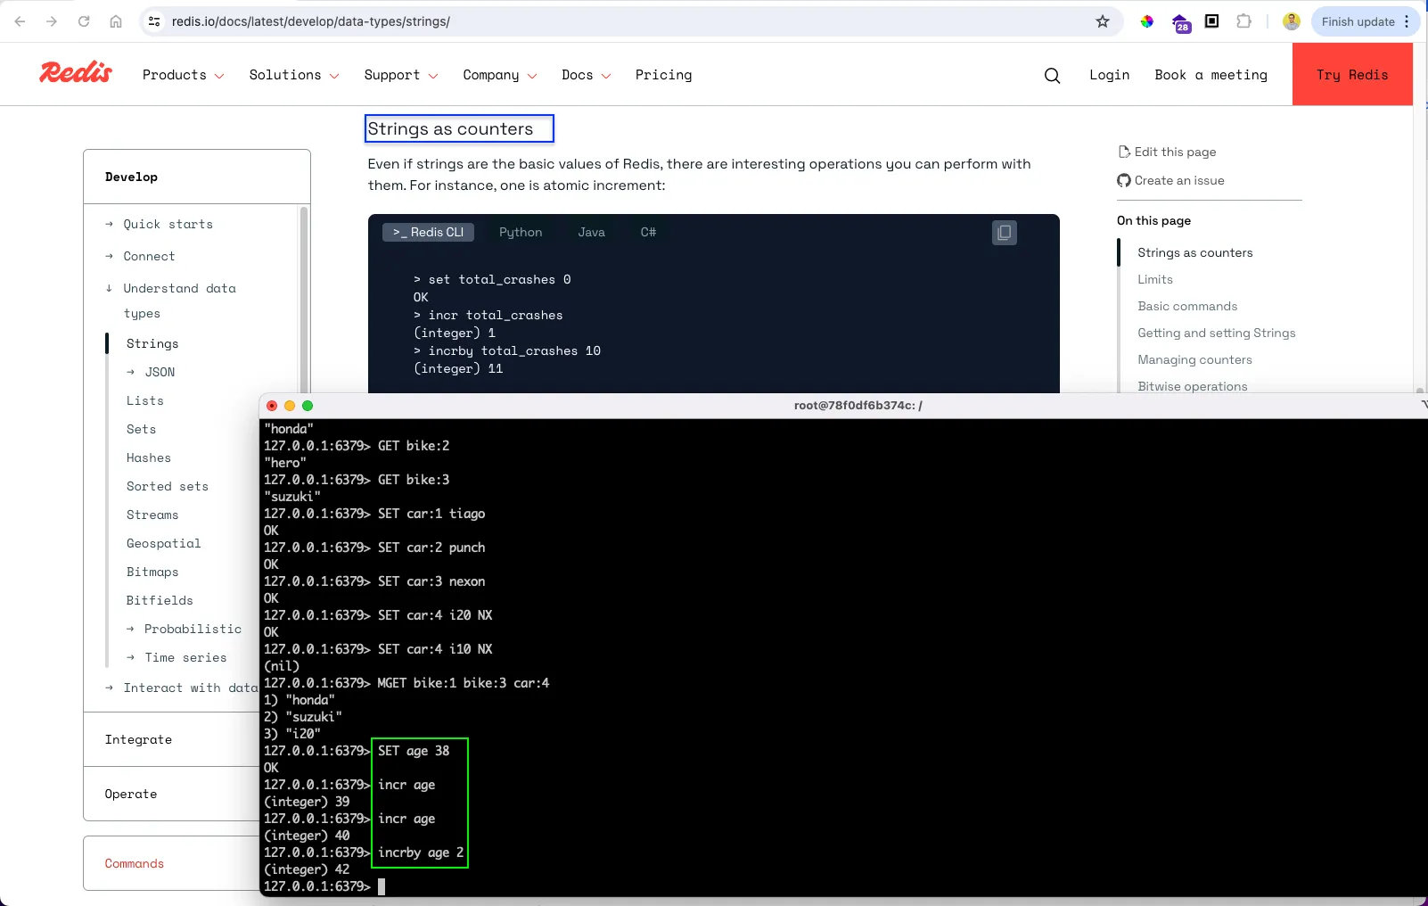Select Strings in the sidebar
Image resolution: width=1428 pixels, height=906 pixels.
[152, 343]
